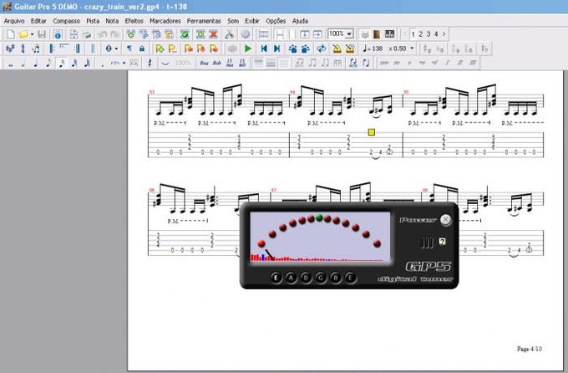Screen dimensions: 568x373
Task: Set the ppp dynamic marking
Action: click(x=384, y=63)
